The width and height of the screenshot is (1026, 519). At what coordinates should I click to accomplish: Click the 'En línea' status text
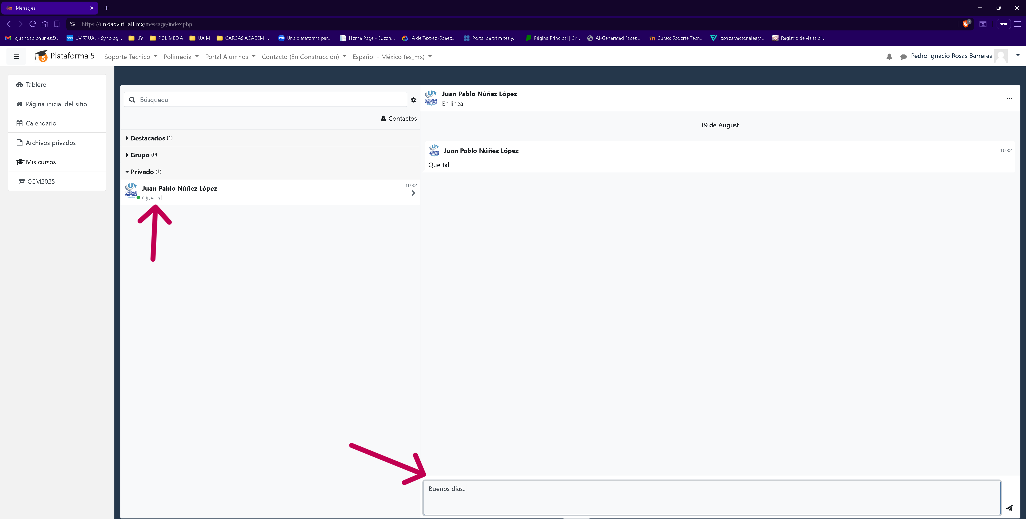(x=452, y=104)
